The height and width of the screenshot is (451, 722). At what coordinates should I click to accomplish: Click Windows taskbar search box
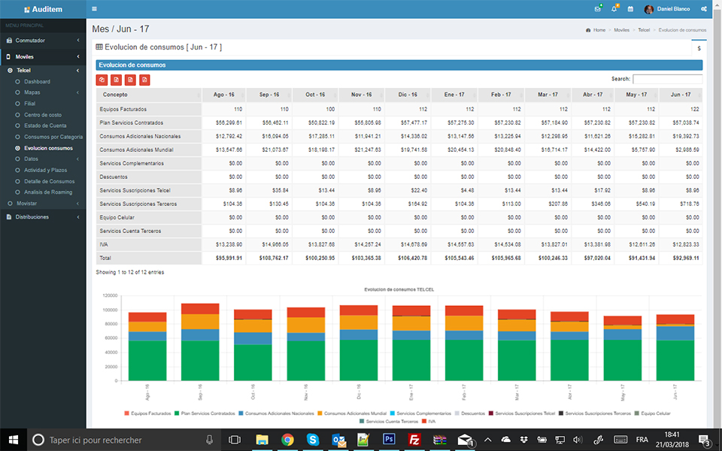click(x=123, y=440)
